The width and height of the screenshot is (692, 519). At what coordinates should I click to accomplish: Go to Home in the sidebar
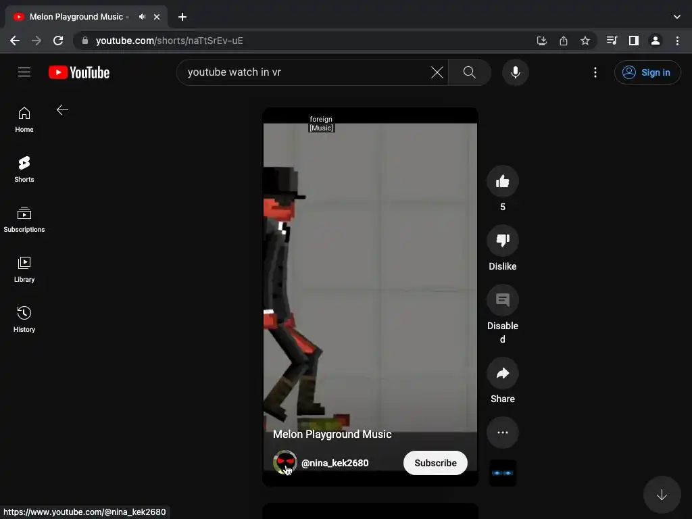point(24,120)
